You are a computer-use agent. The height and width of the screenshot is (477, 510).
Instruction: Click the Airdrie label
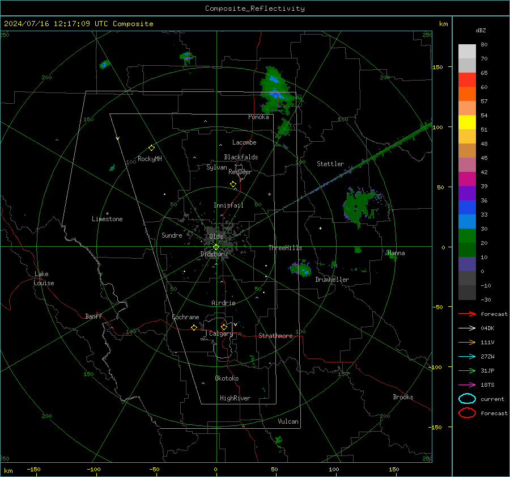coord(223,303)
